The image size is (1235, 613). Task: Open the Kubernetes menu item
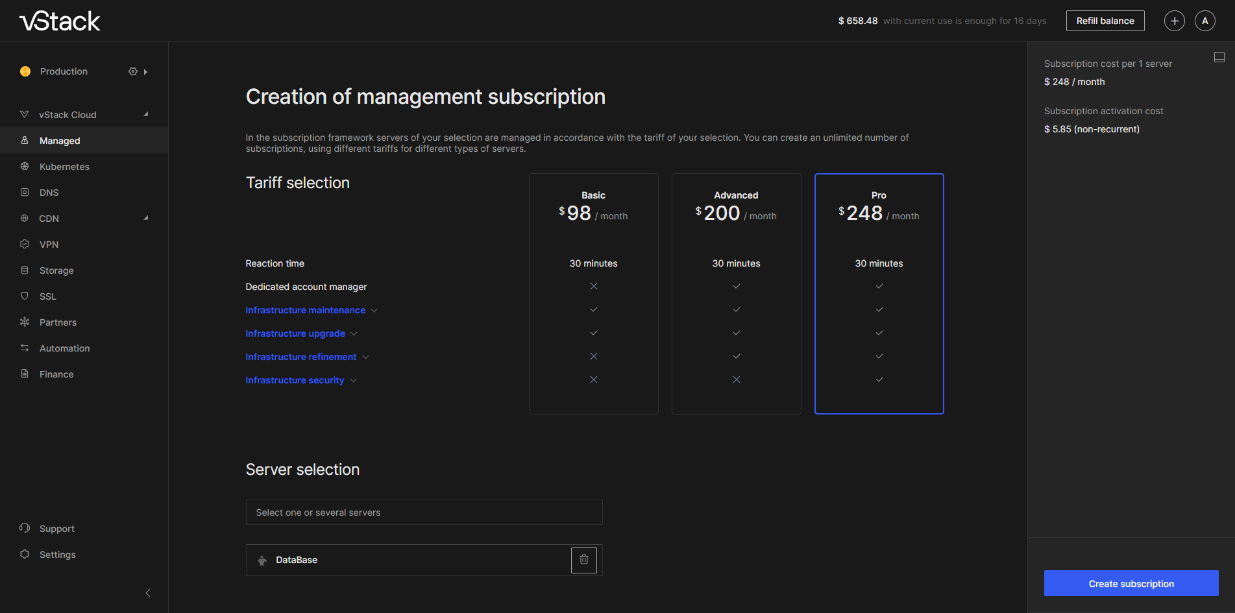[x=84, y=166]
